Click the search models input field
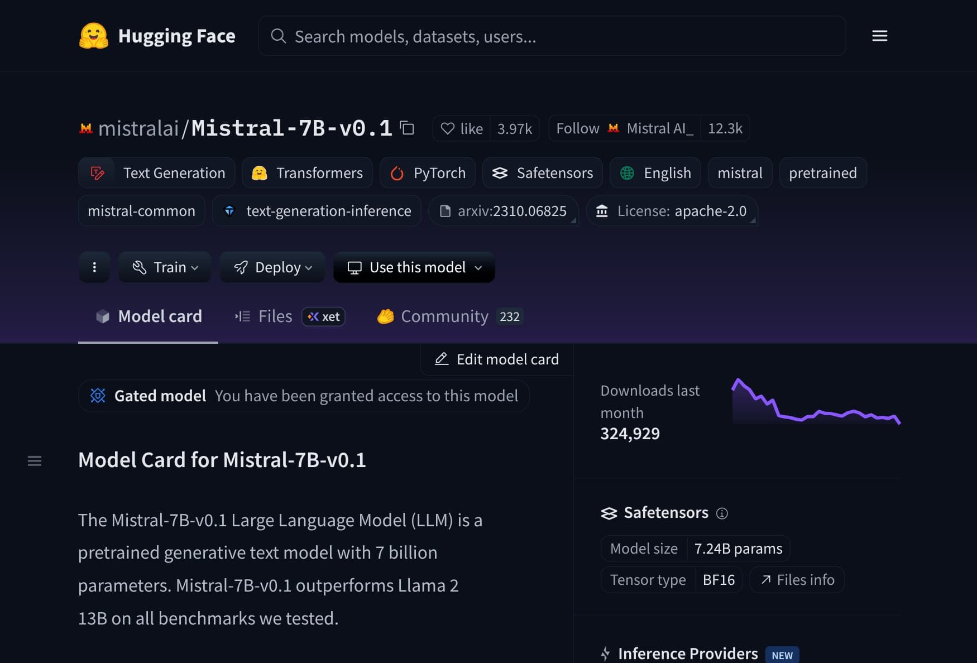977x663 pixels. [553, 36]
